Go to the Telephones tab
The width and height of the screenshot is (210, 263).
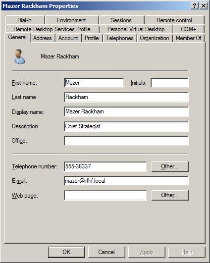coord(120,38)
